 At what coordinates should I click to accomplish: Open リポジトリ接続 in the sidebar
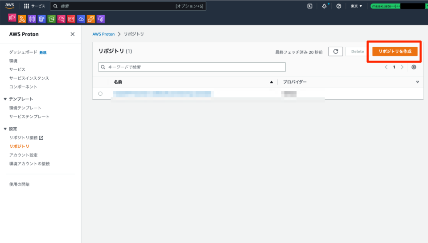(x=24, y=138)
